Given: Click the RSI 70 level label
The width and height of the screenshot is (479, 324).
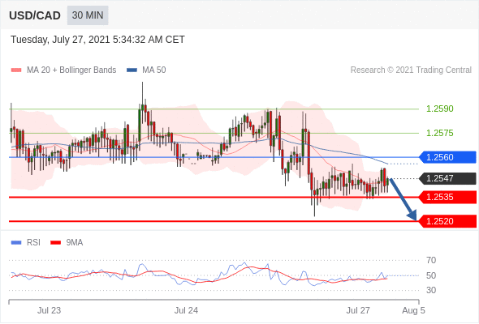Looking at the screenshot, I should (x=431, y=260).
